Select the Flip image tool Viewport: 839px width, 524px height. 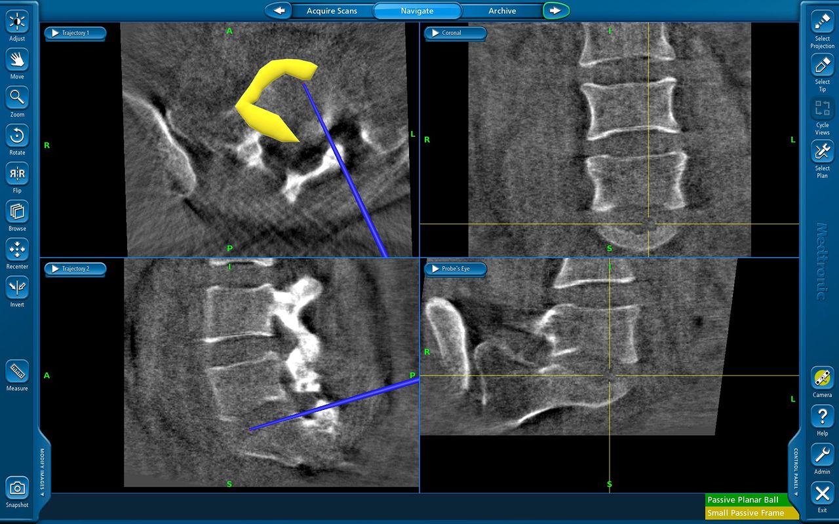click(x=17, y=174)
